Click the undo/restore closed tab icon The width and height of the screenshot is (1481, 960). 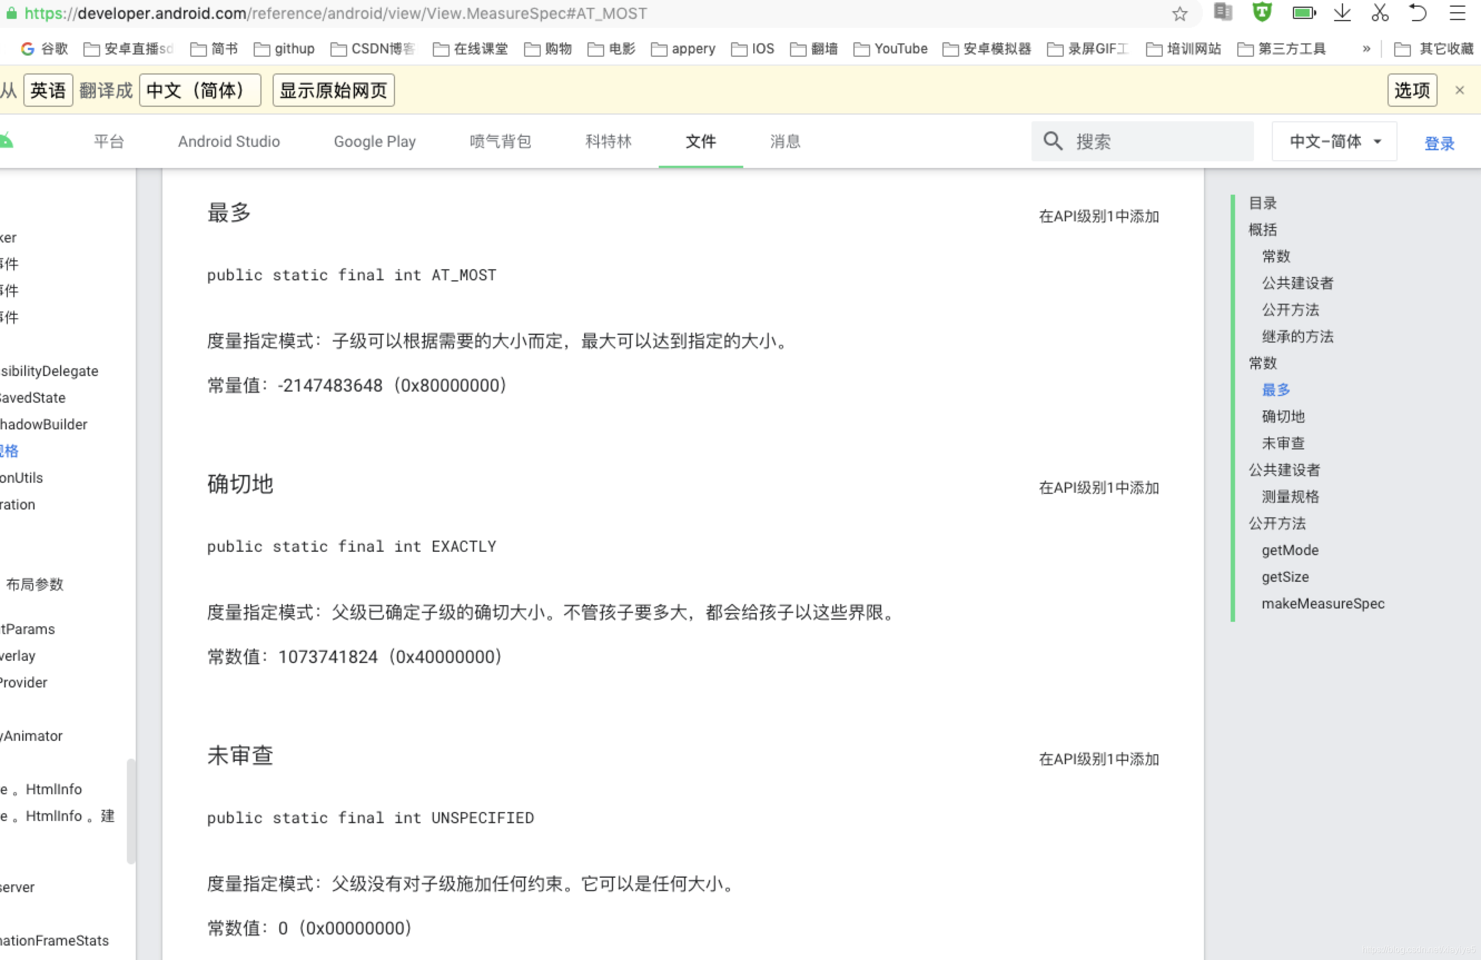1418,12
